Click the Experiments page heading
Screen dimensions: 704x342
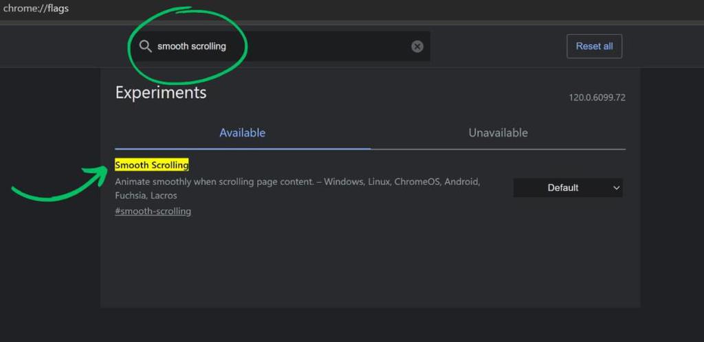pyautogui.click(x=161, y=93)
